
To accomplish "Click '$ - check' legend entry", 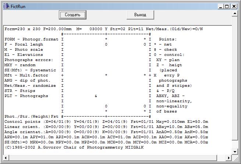I will click(165, 50).
